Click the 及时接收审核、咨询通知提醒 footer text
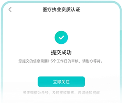Image resolution: width=122 pixels, height=103 pixels. [76, 93]
